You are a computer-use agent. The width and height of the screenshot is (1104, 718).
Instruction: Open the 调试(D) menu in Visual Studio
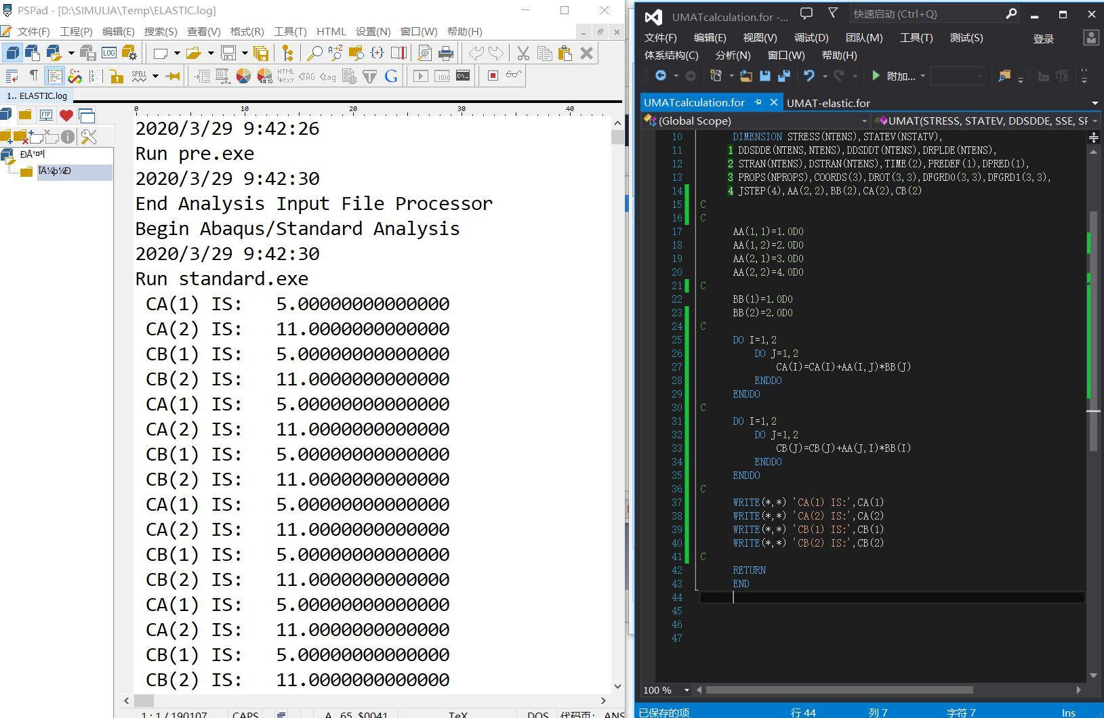coord(811,38)
